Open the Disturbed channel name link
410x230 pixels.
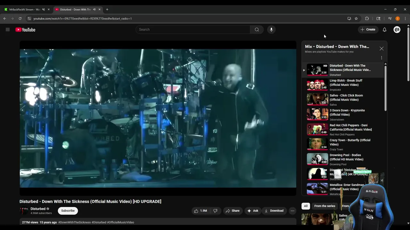pos(38,209)
